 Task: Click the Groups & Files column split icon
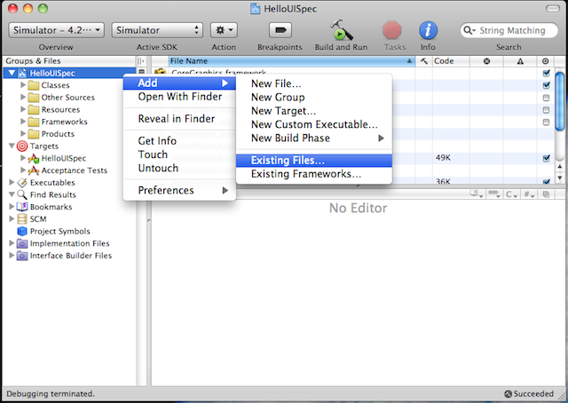[141, 61]
